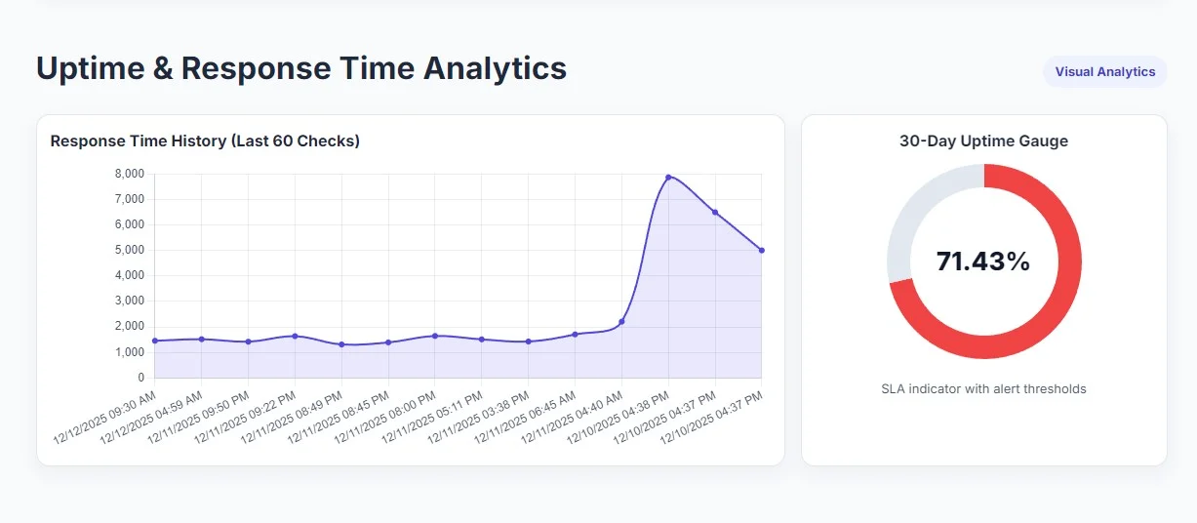The width and height of the screenshot is (1197, 523).
Task: Click the data point at about 6,500
Action: tap(715, 212)
